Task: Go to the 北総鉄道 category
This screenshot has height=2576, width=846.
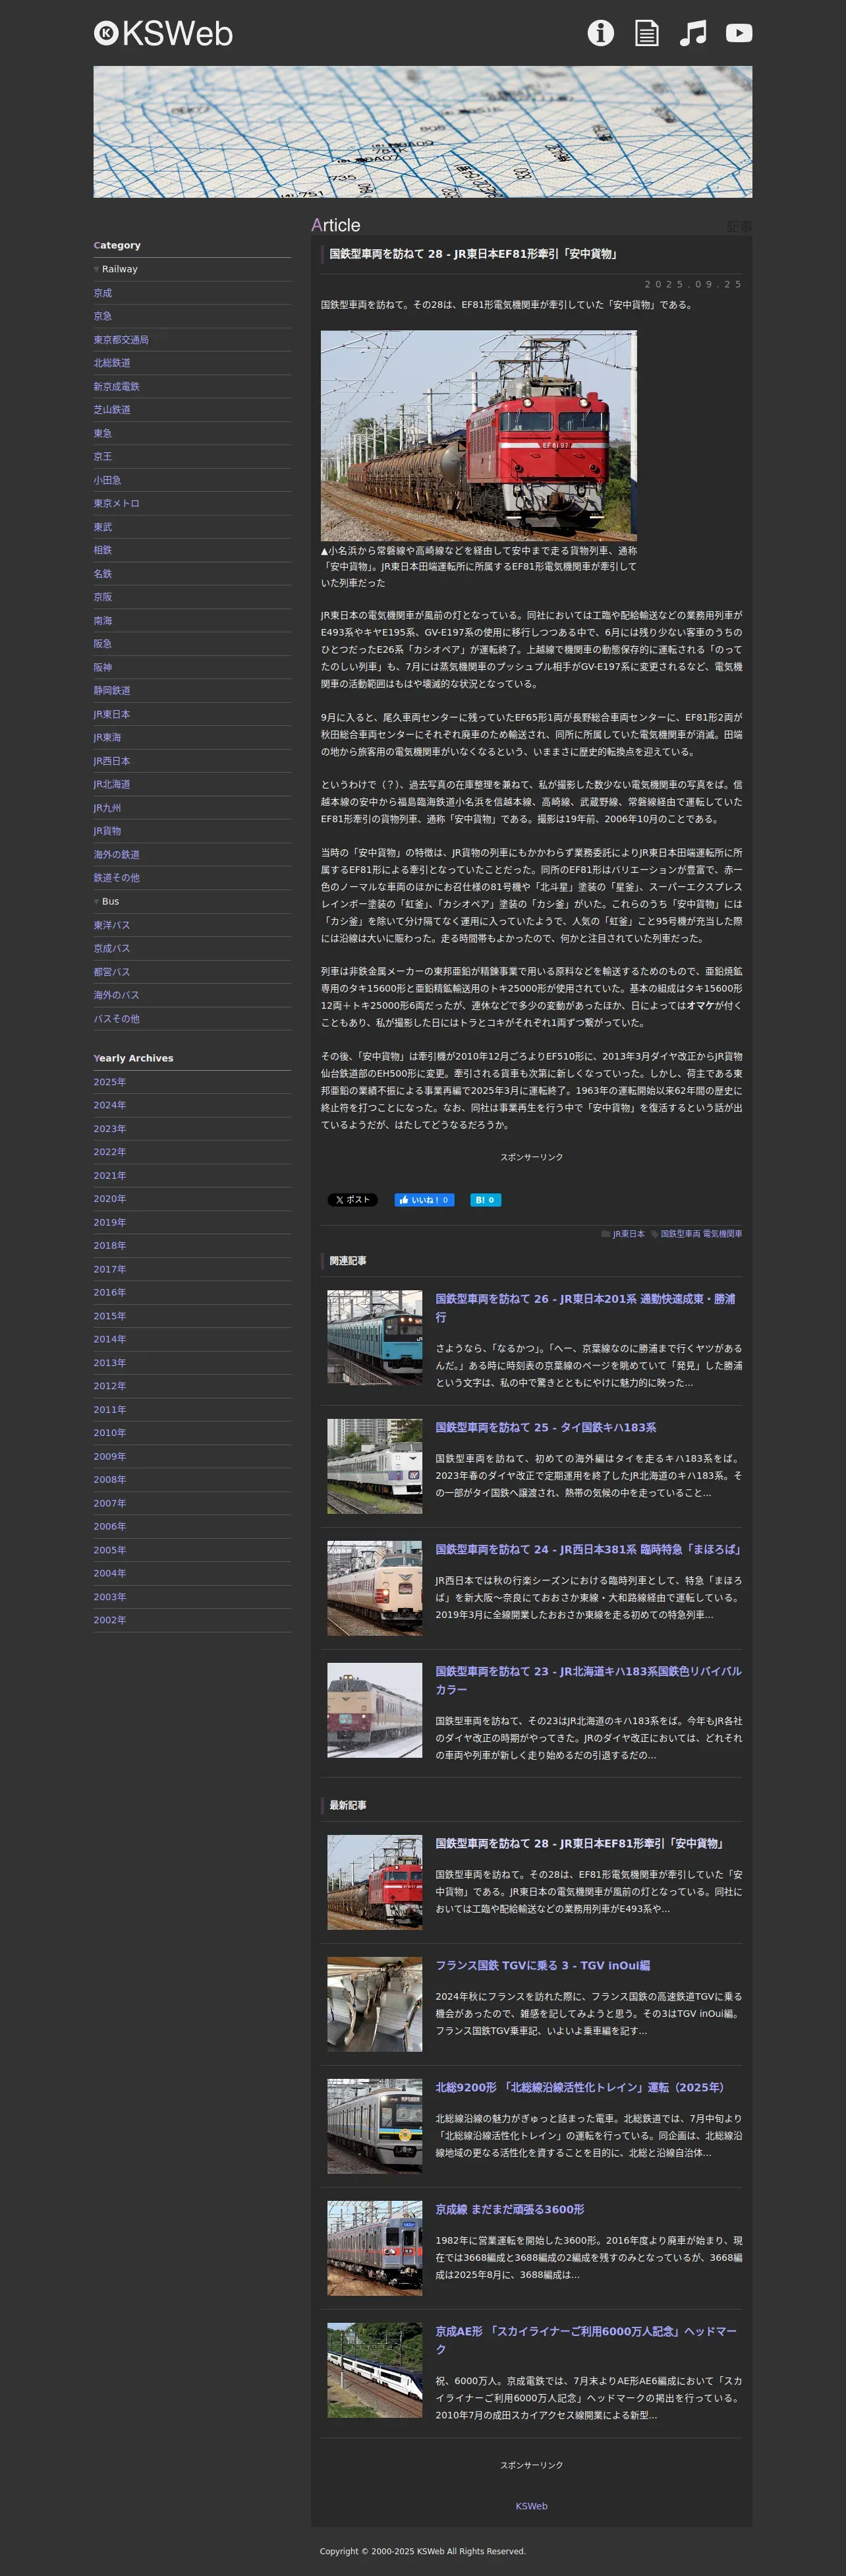Action: (112, 363)
